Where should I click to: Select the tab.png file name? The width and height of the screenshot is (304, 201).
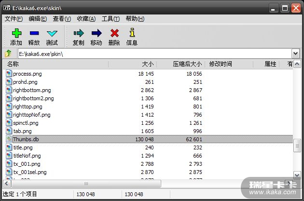click(22, 131)
